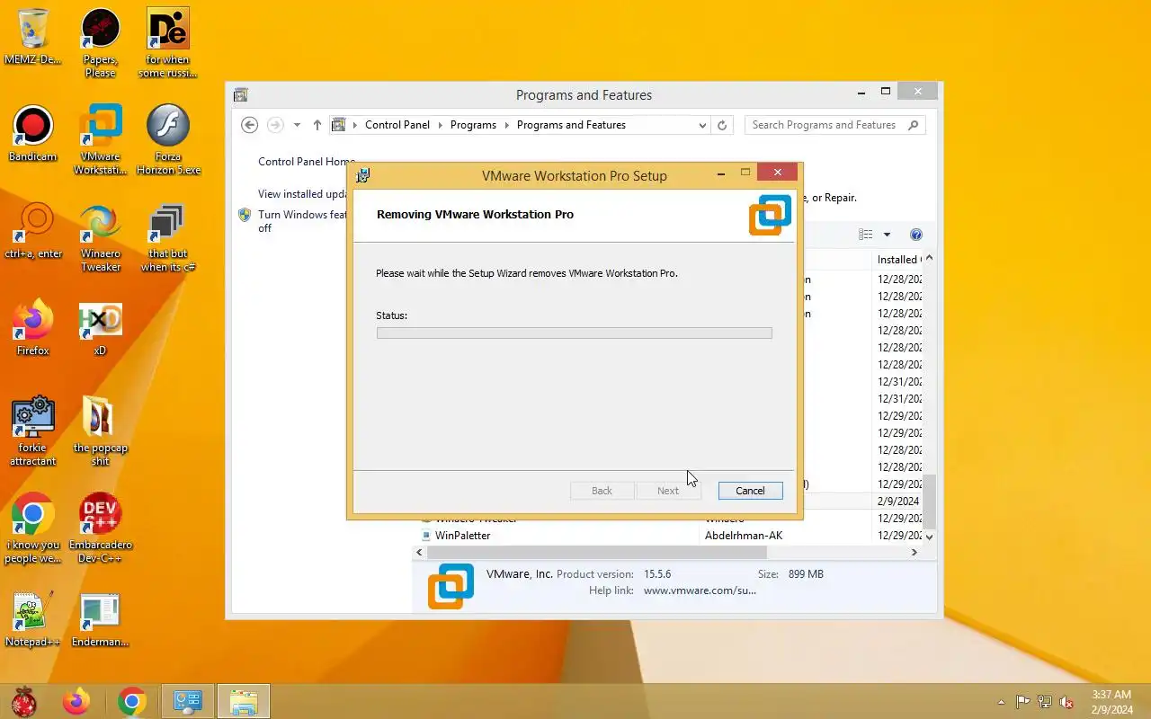Open the Recycle Bin desktop icon
Image resolution: width=1151 pixels, height=719 pixels.
point(32,38)
